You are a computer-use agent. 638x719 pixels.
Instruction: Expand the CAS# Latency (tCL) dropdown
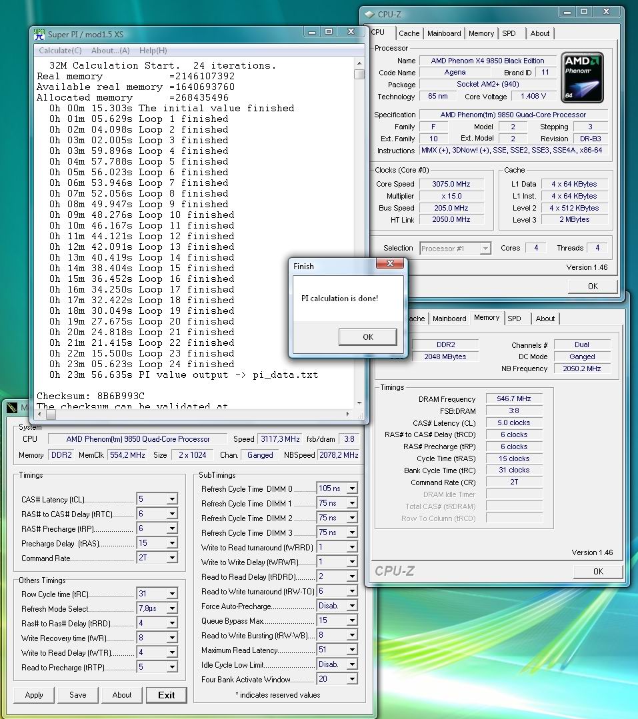[172, 499]
